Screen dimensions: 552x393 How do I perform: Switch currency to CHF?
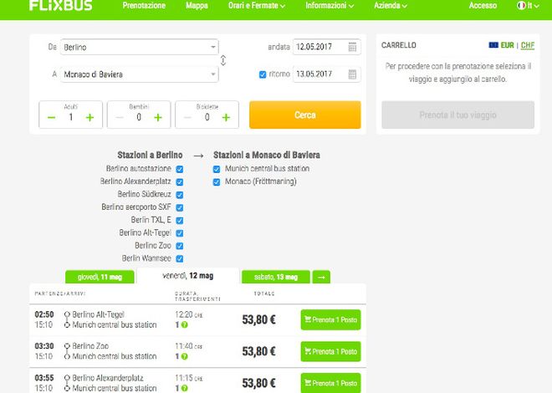coord(528,45)
